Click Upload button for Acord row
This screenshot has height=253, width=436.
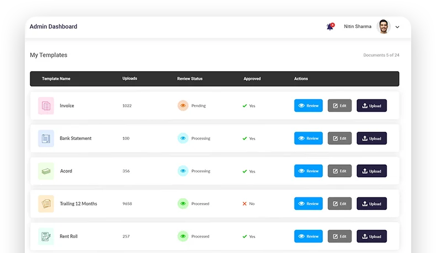pyautogui.click(x=371, y=171)
